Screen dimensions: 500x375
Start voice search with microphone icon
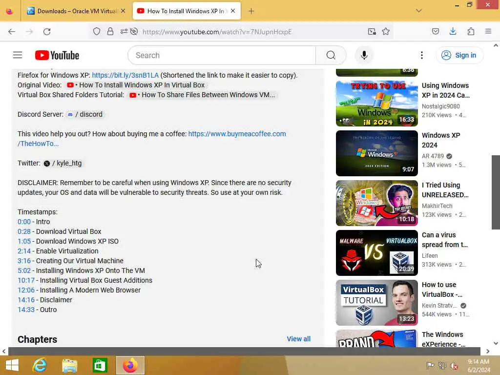pyautogui.click(x=364, y=55)
